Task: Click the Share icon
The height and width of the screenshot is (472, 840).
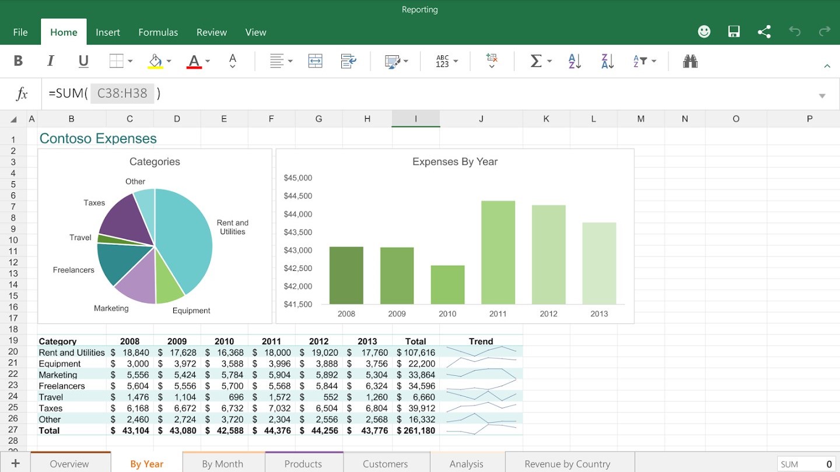Action: point(764,31)
